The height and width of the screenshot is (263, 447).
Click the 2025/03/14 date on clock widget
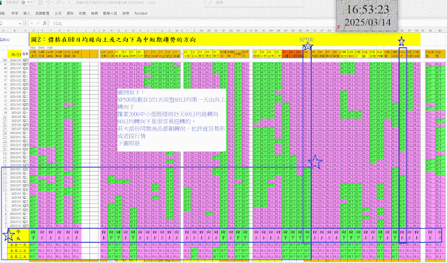click(x=367, y=22)
